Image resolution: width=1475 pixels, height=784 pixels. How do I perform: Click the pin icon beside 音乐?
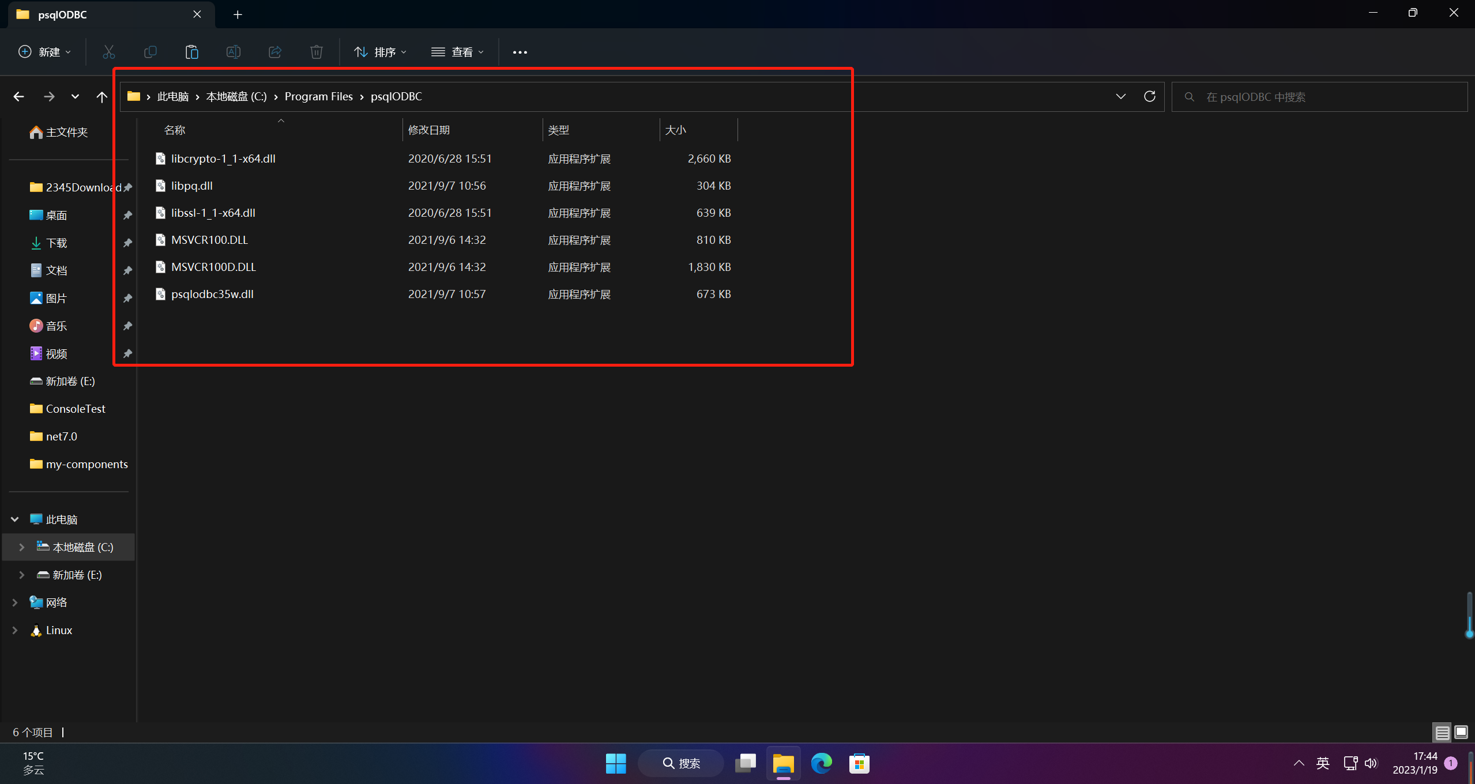click(x=127, y=326)
